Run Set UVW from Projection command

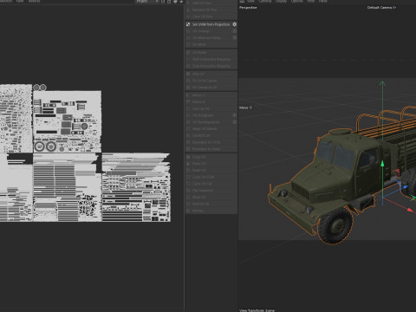coord(211,24)
